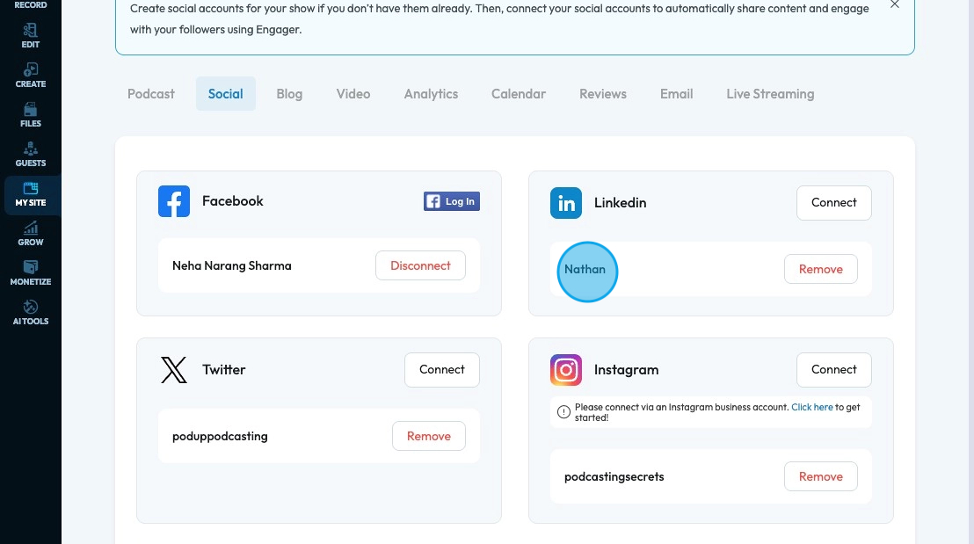Screen dimensions: 974x544
Task: Remove the poduppodcasting Twitter account
Action: click(x=429, y=436)
